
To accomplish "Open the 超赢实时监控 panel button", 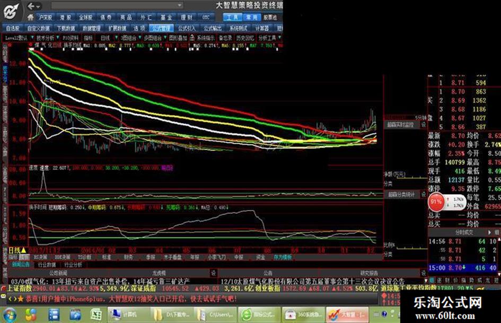I will pos(401,125).
